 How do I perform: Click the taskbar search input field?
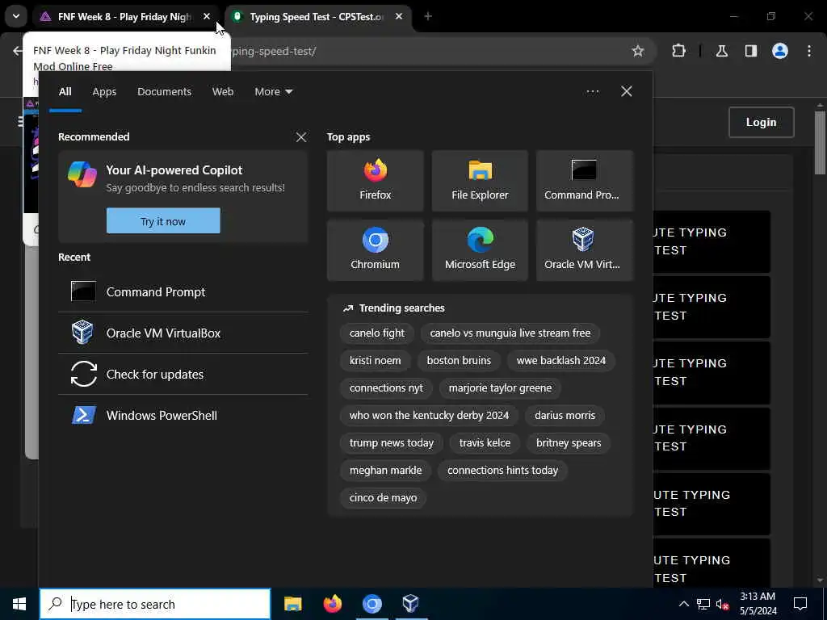(x=155, y=604)
